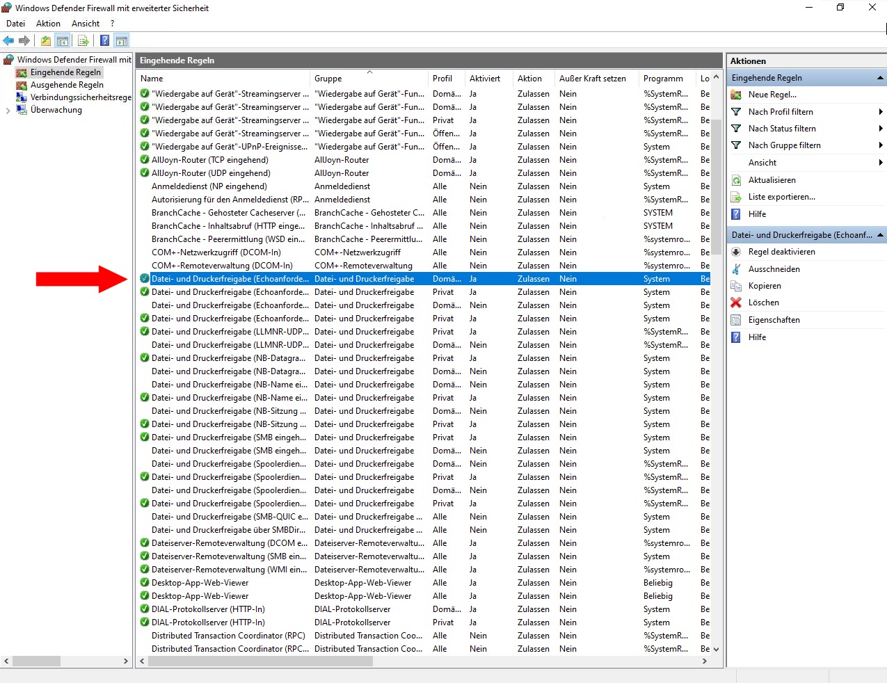Screen dimensions: 887x683
Task: Click the Ausschneiden scissors icon
Action: click(x=736, y=269)
